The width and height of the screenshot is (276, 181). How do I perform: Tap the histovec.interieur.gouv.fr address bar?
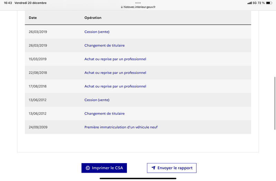138,7
